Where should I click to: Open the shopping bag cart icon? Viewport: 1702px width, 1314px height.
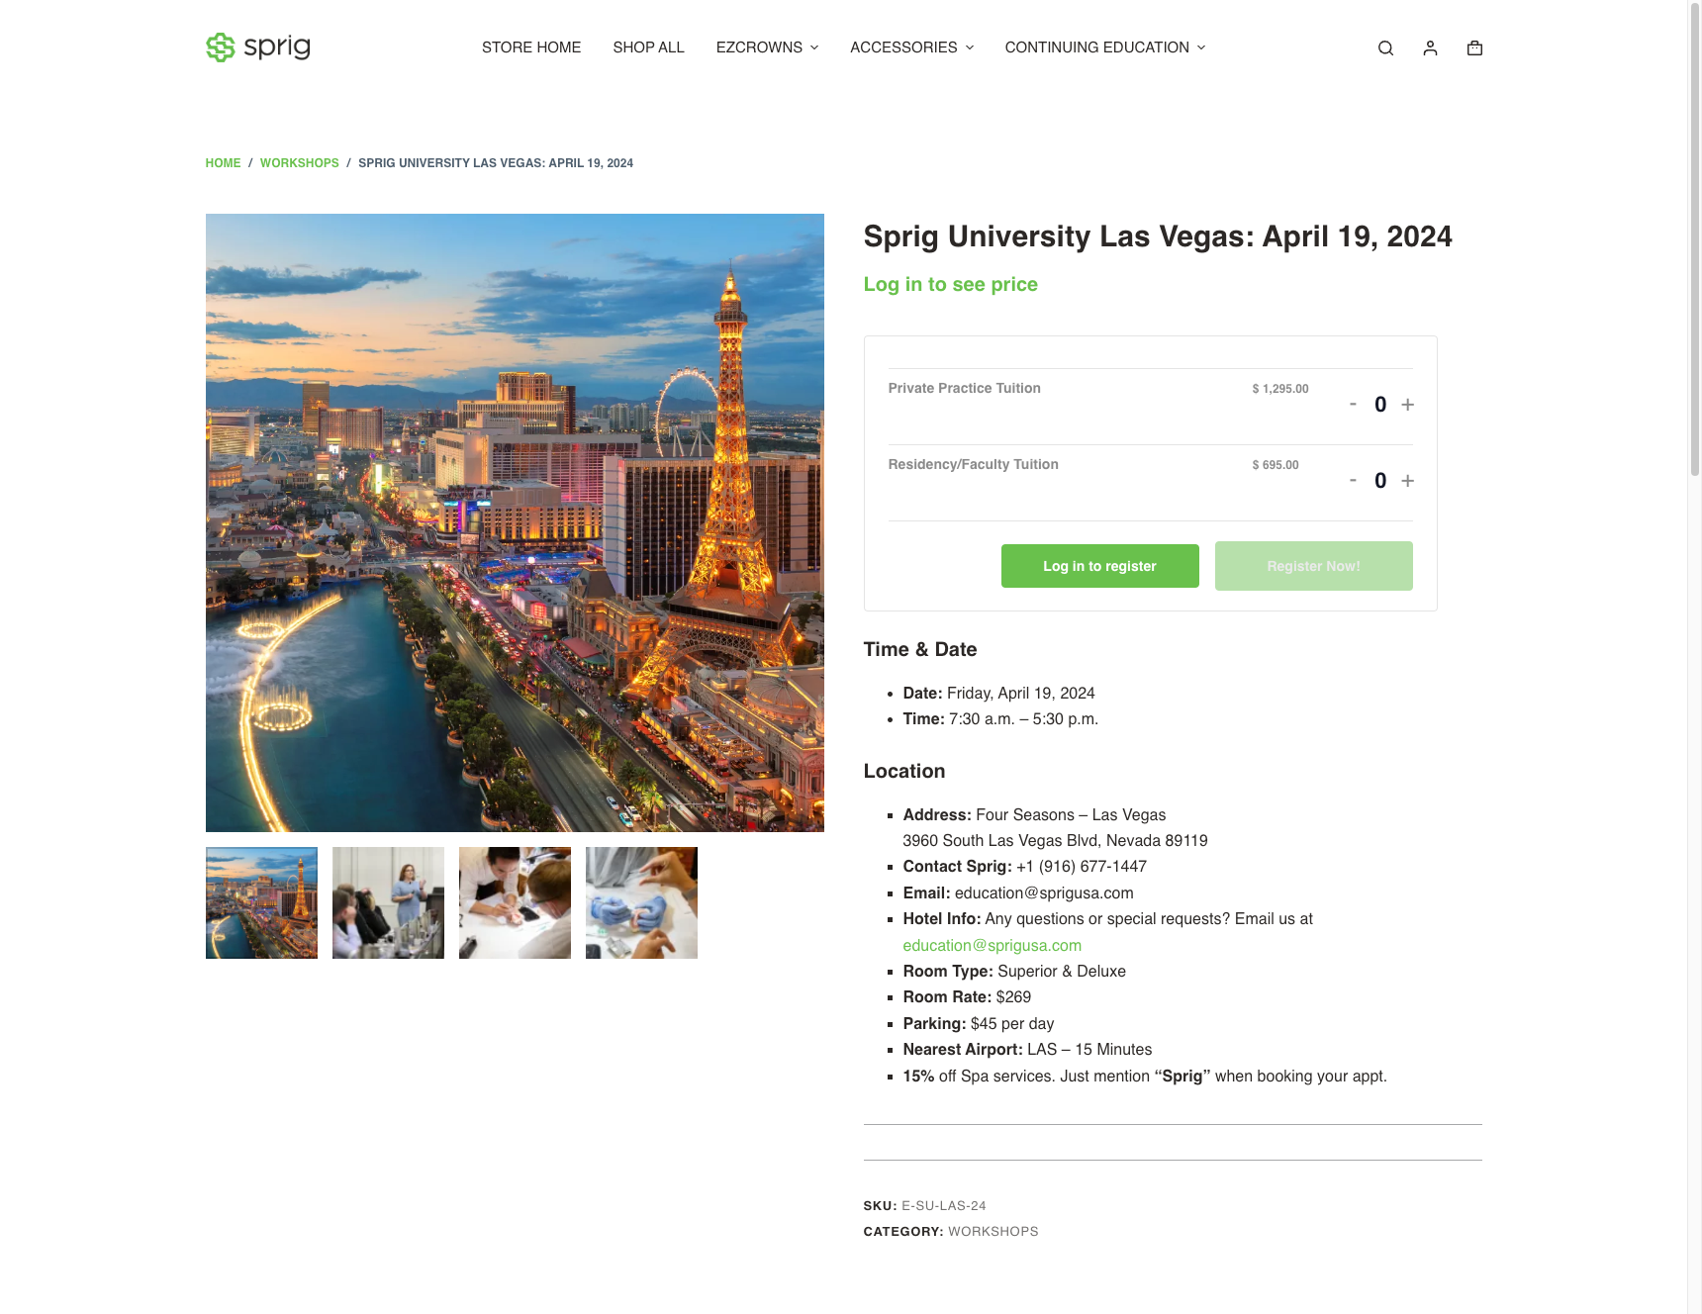(1474, 47)
